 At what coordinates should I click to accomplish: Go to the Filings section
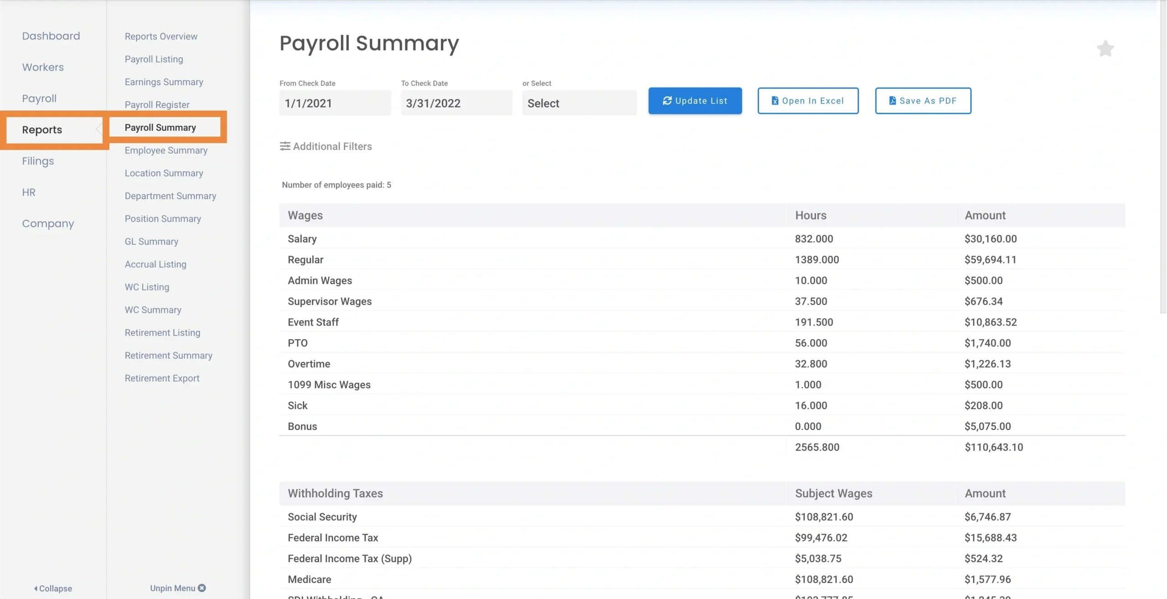pyautogui.click(x=37, y=160)
